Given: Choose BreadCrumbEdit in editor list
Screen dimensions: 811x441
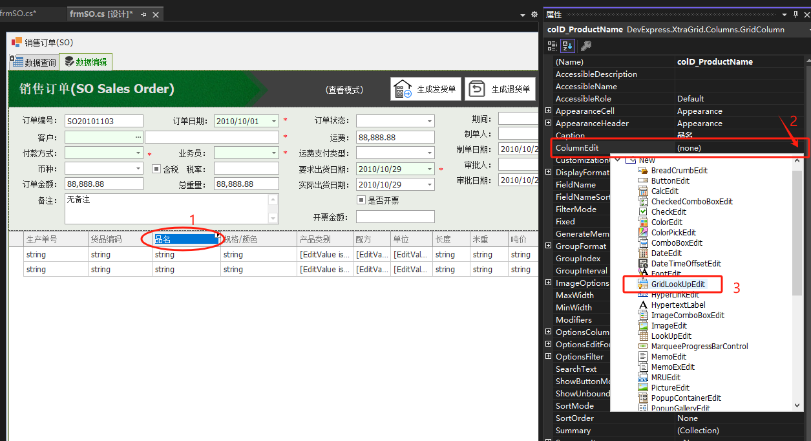Looking at the screenshot, I should point(679,170).
